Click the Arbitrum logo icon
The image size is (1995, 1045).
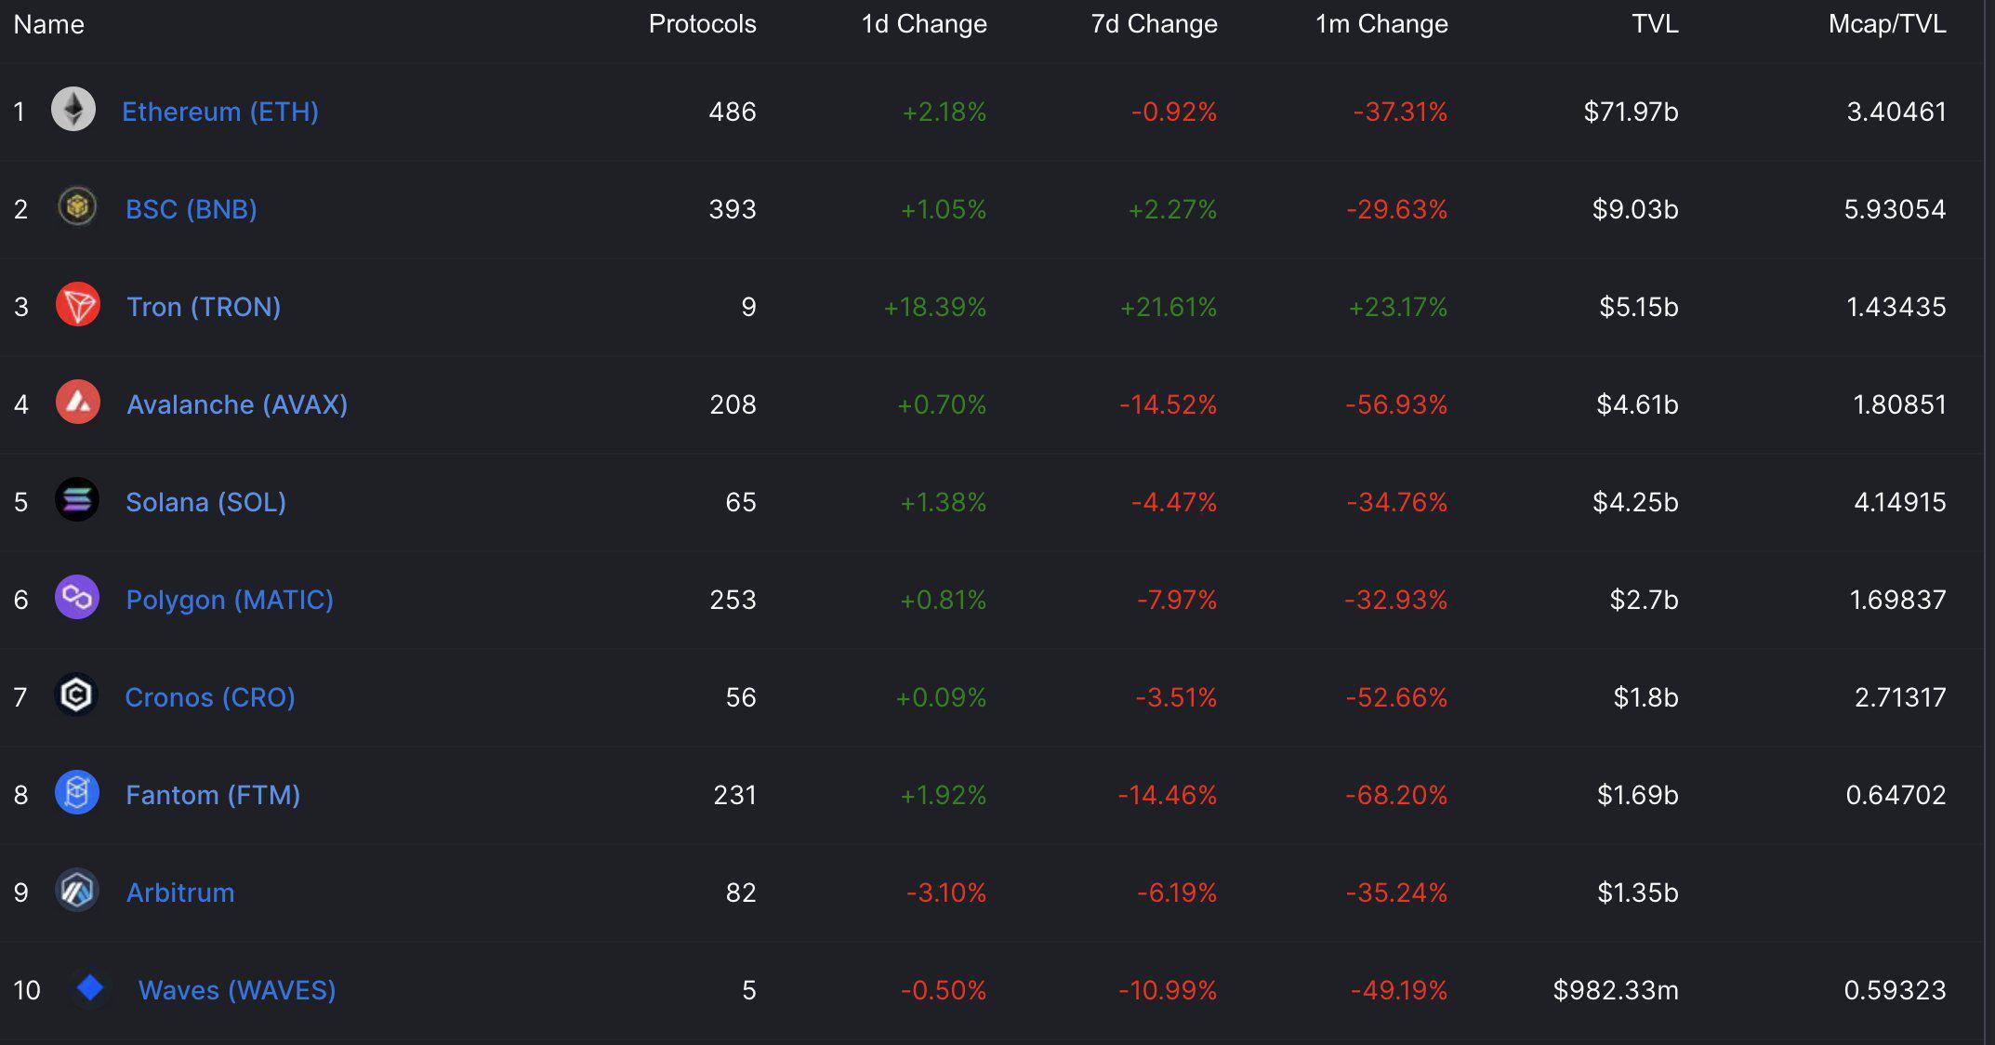[x=77, y=891]
